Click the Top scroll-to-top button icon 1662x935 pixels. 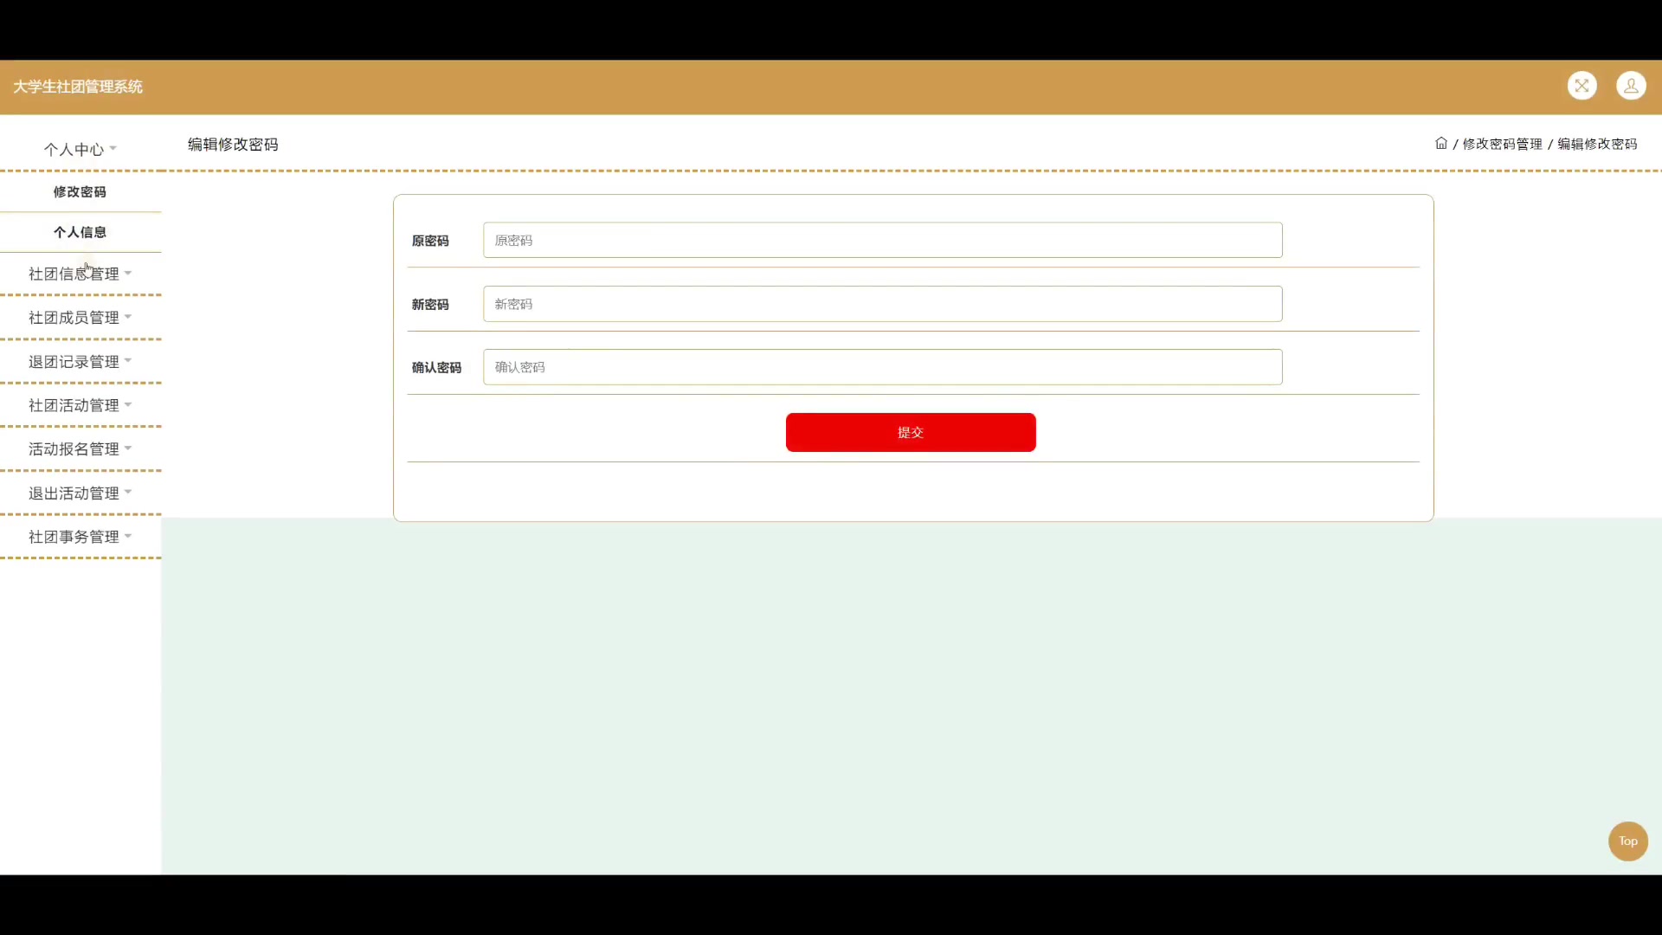[1627, 841]
